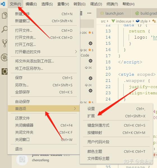
Task: Click chenzefeng publisher name
Action: pos(40,160)
